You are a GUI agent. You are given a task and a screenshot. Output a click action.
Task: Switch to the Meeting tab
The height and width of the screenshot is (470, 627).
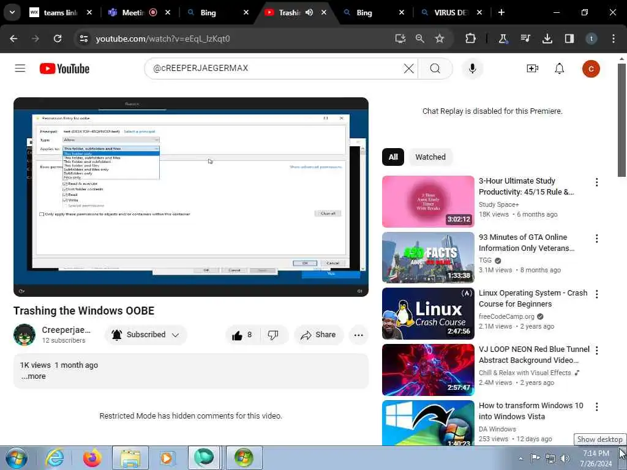pos(139,12)
